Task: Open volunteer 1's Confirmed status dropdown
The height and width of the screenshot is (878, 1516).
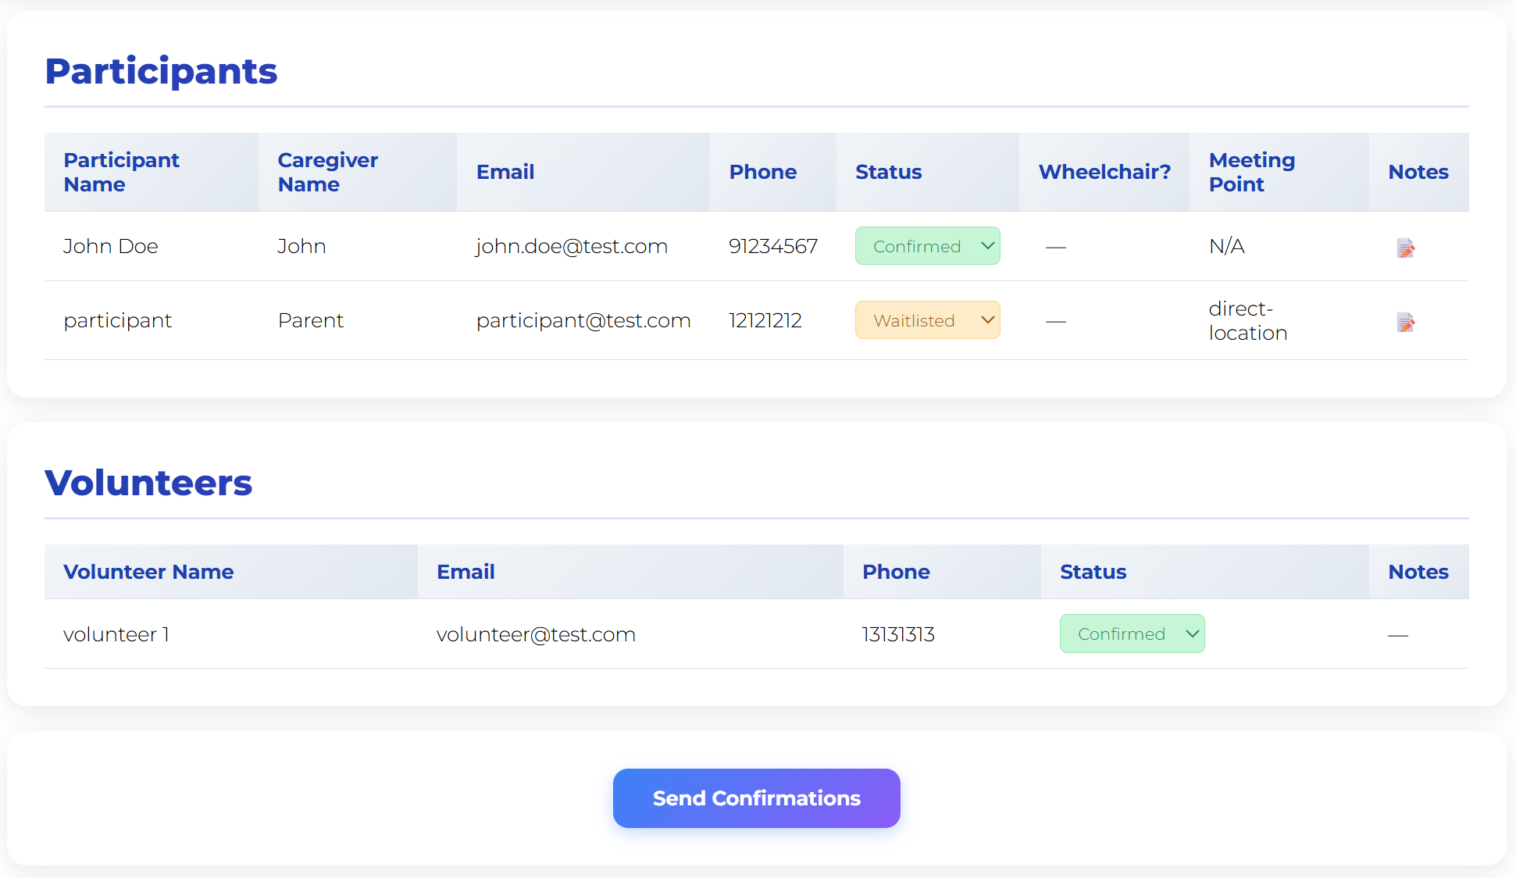Action: (1132, 634)
